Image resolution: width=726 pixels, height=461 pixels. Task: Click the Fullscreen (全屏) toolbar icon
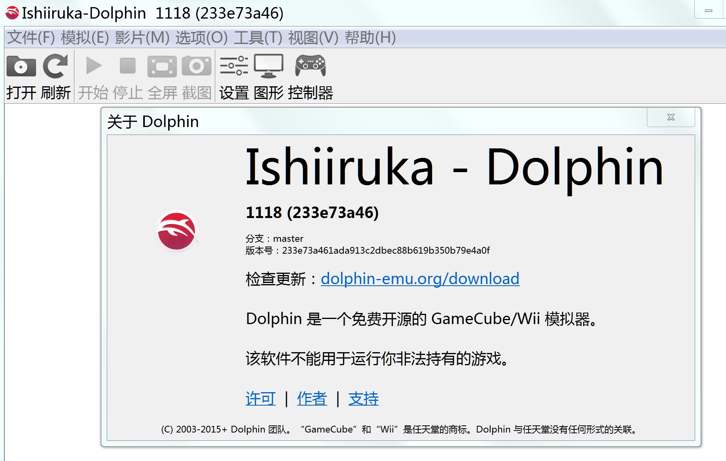click(162, 66)
